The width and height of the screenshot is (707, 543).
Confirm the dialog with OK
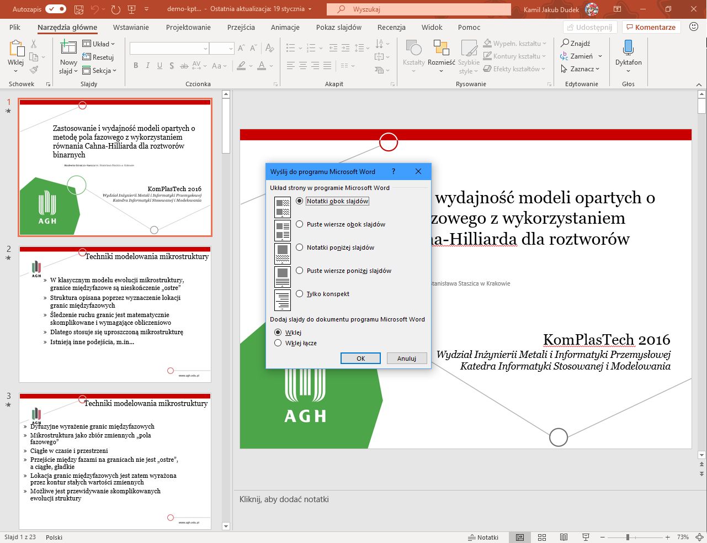(x=360, y=358)
